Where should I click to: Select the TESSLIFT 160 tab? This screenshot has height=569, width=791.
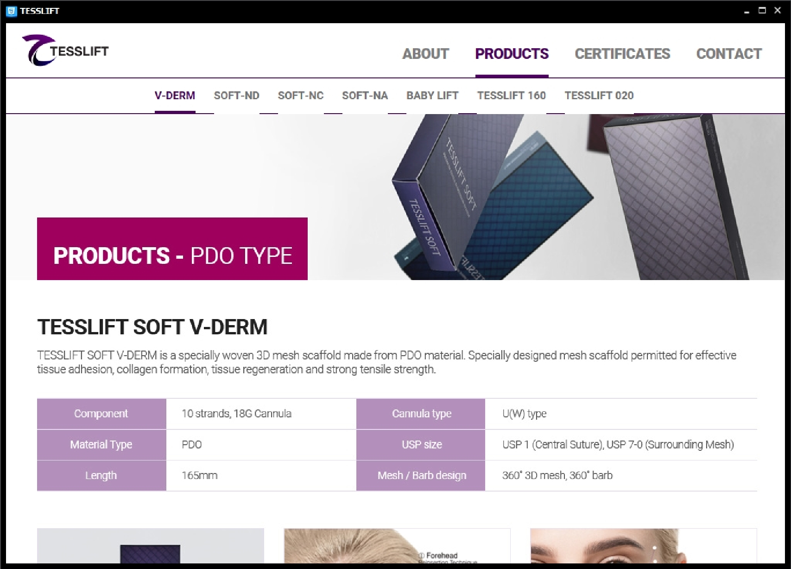click(512, 96)
